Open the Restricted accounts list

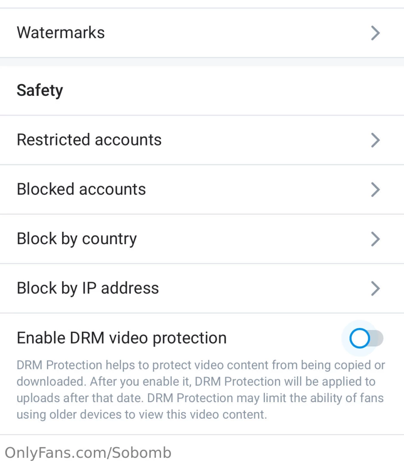[202, 140]
